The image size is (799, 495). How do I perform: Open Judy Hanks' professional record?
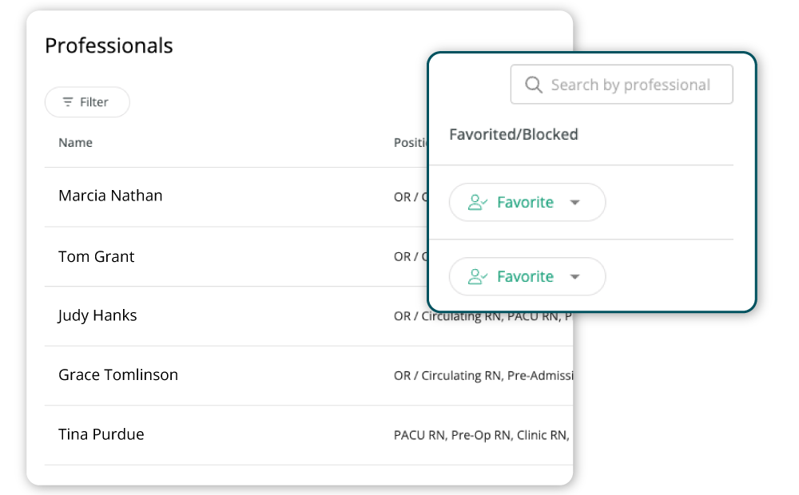tap(97, 315)
